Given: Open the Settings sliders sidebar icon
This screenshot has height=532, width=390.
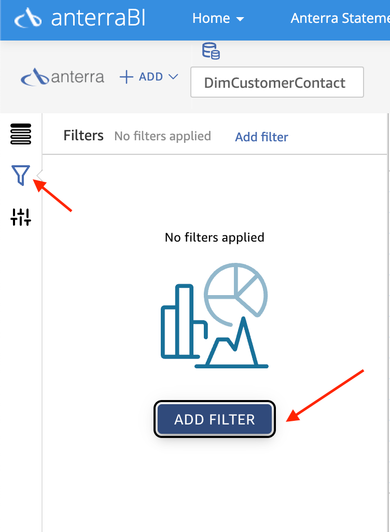Looking at the screenshot, I should 21,217.
